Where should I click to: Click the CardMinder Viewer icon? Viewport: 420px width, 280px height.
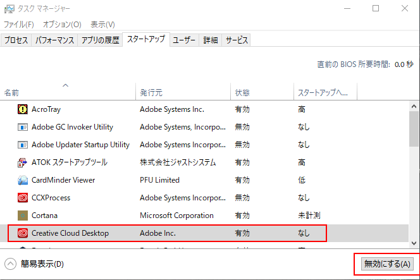(x=23, y=180)
